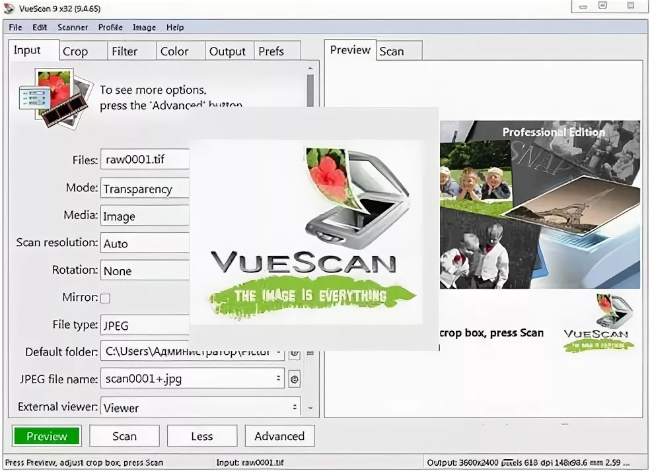Click the small VueScan logo in preview

[x=598, y=323]
